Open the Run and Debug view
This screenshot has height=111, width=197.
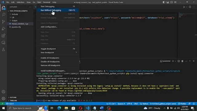click(3, 29)
